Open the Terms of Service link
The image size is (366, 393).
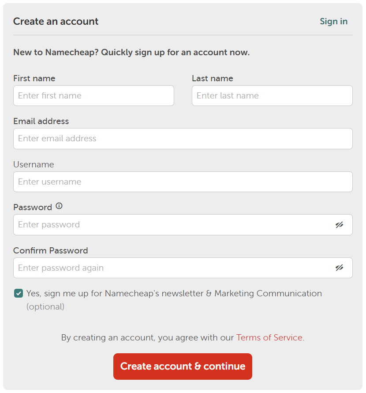[269, 337]
